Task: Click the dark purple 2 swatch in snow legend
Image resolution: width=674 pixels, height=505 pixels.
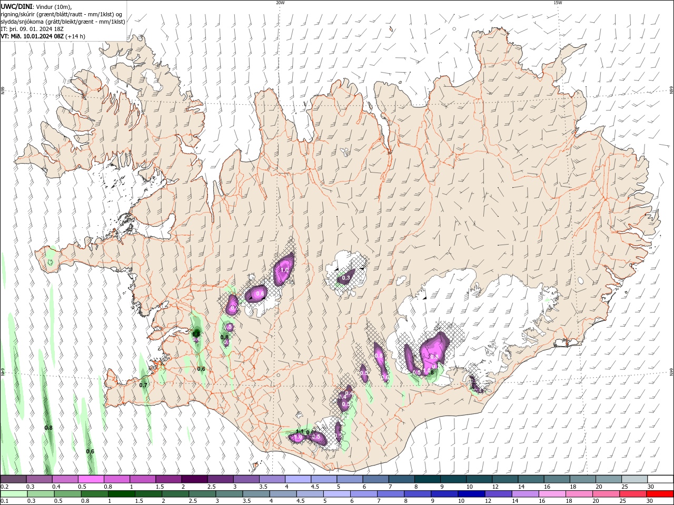Action: coord(194,479)
